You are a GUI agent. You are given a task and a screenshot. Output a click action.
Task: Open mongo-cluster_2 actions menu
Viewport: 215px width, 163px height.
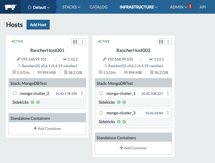coord(82,94)
